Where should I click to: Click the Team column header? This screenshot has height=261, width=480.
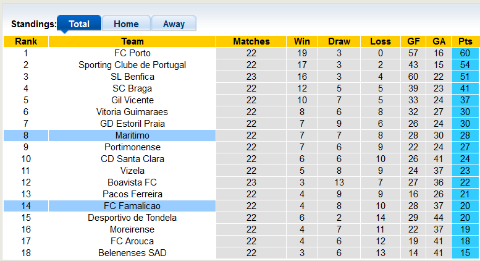(132, 41)
